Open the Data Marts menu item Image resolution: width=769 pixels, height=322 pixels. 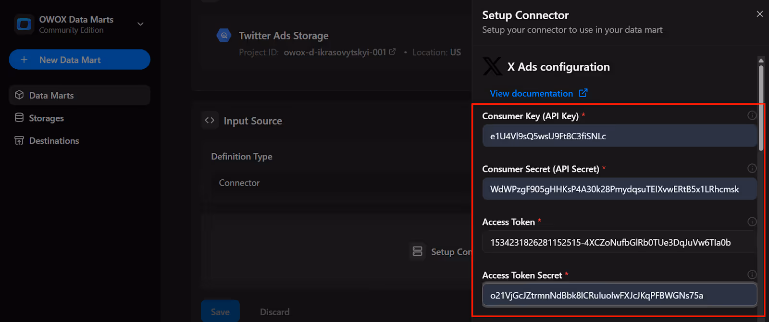coord(79,95)
